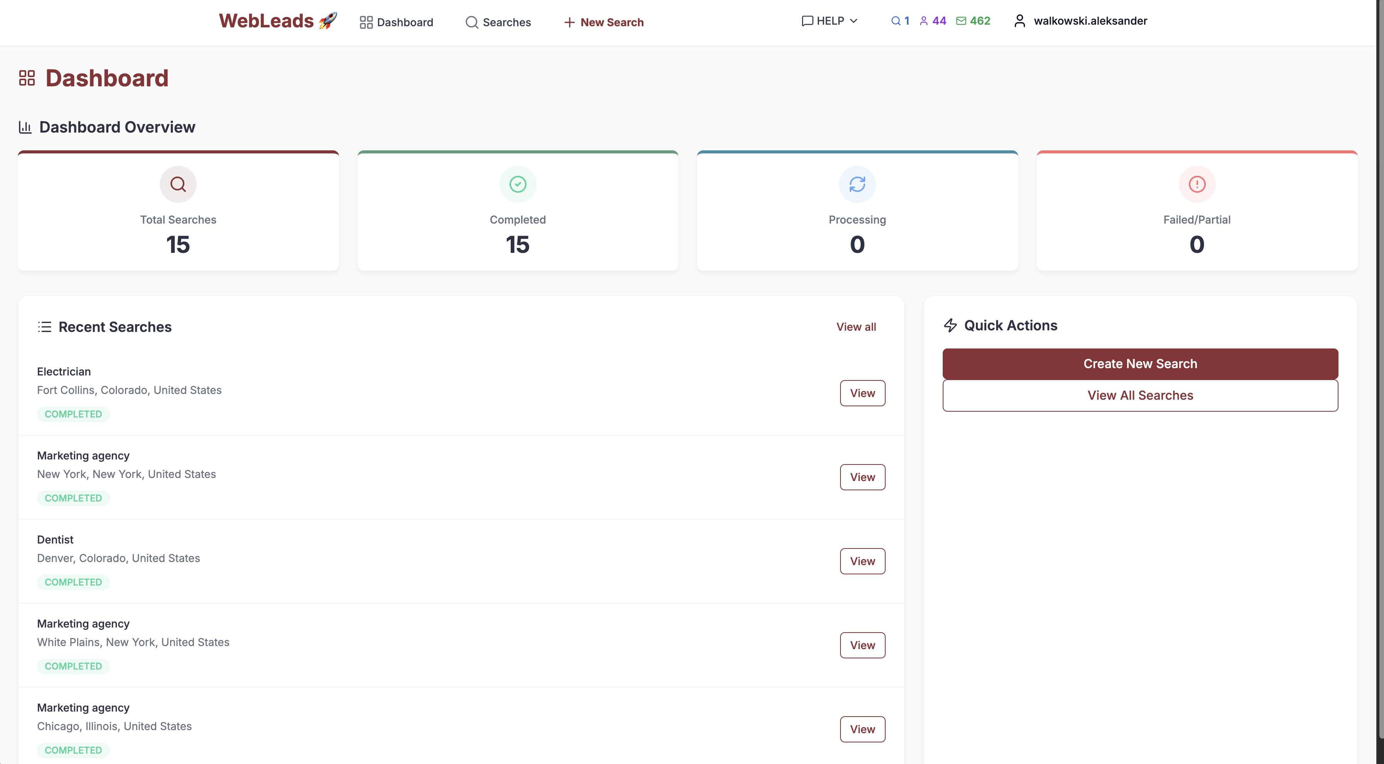Start a New Search from navbar
This screenshot has width=1384, height=764.
(x=603, y=22)
